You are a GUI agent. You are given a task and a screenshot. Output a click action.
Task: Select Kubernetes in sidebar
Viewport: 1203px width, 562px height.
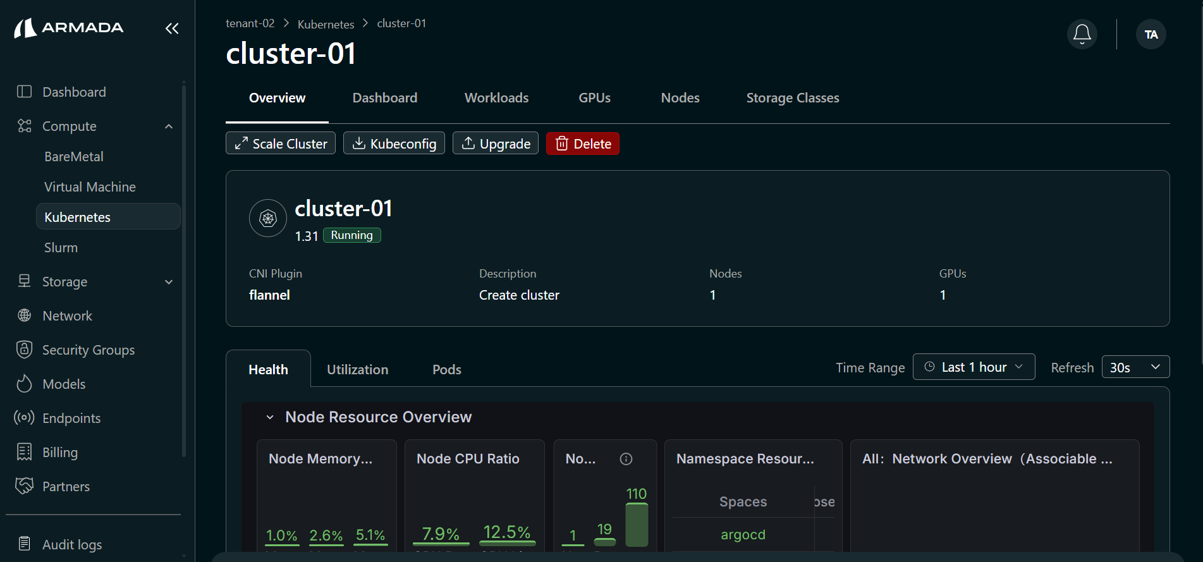pyautogui.click(x=108, y=217)
